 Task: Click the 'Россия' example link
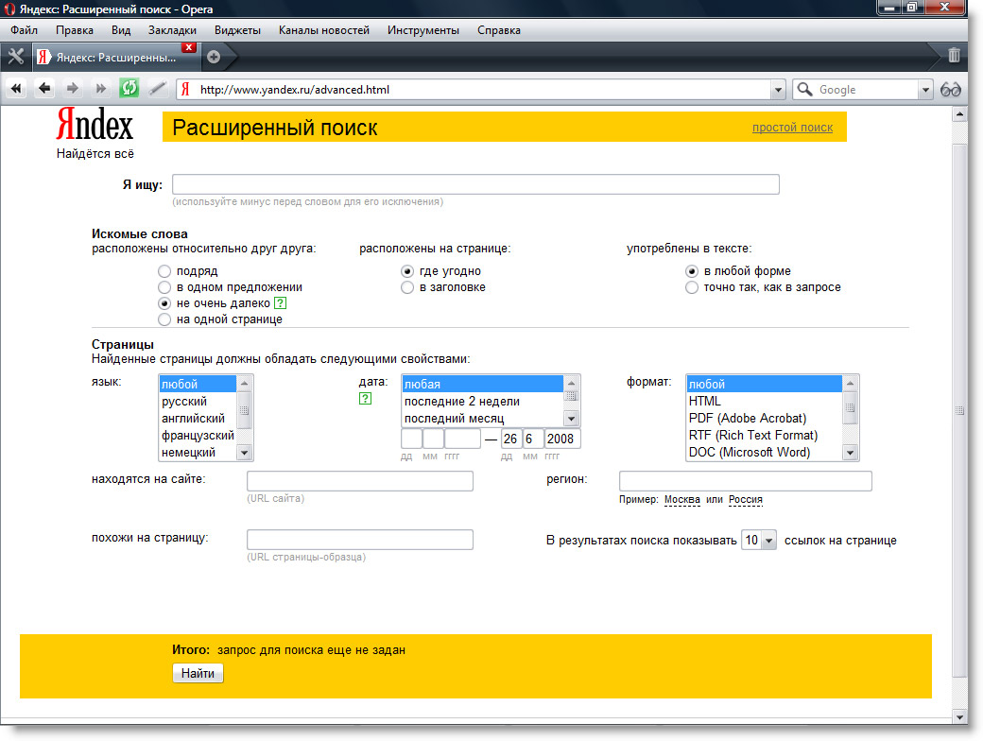(746, 500)
